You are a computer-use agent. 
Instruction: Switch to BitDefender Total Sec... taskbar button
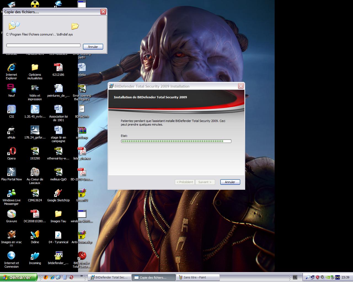109,277
